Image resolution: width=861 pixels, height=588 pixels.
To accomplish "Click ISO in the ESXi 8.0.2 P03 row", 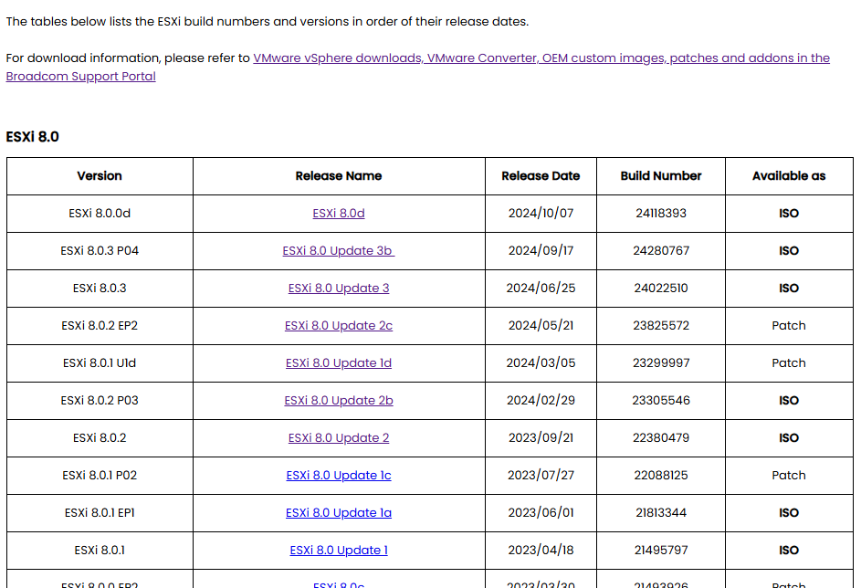I will (789, 400).
